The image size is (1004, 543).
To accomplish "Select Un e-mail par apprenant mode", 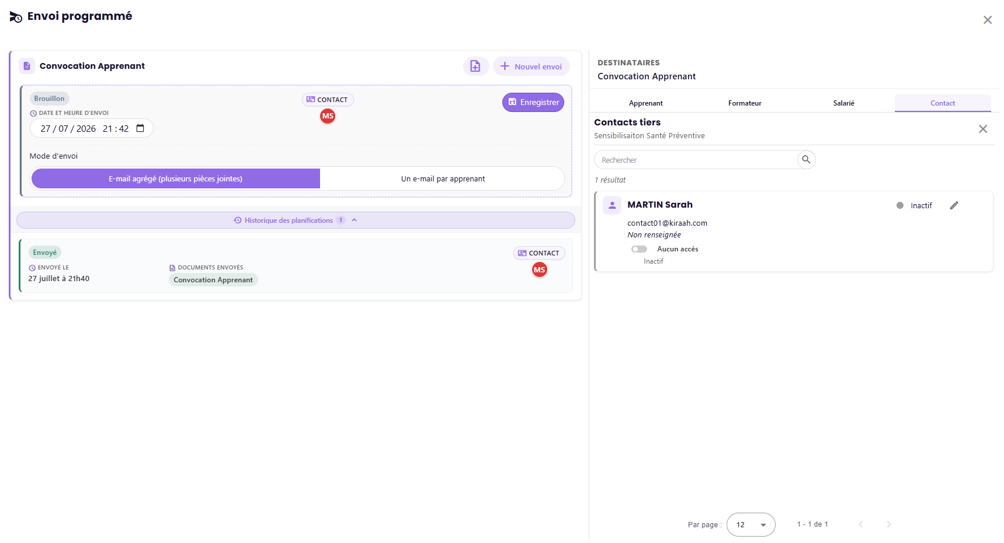I will 443,178.
